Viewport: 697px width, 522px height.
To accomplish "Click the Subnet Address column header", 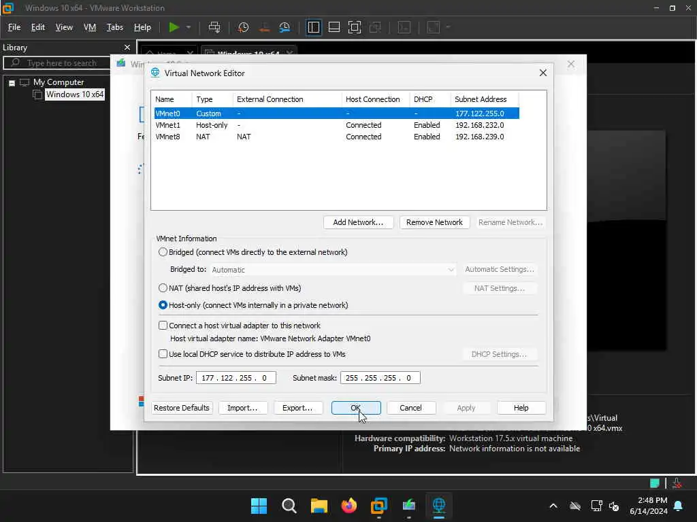I will pyautogui.click(x=485, y=99).
